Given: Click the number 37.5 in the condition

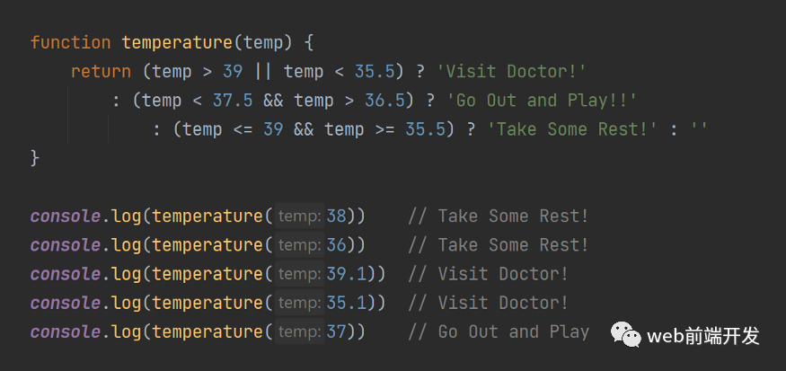Looking at the screenshot, I should [233, 101].
